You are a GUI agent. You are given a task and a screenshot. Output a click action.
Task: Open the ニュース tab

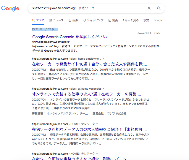[x=56, y=20]
